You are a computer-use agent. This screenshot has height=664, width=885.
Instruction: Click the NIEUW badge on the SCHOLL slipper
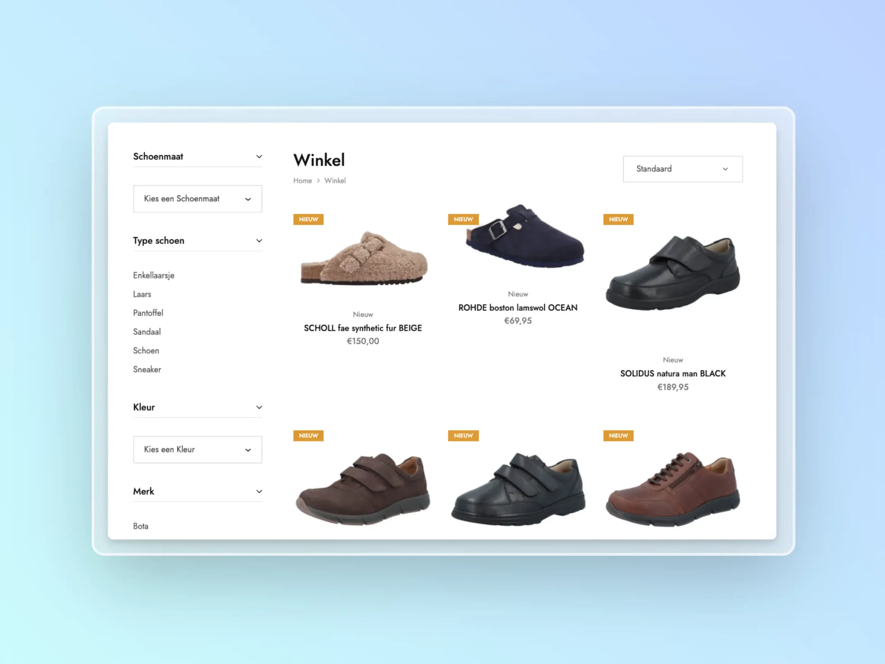pyautogui.click(x=308, y=219)
